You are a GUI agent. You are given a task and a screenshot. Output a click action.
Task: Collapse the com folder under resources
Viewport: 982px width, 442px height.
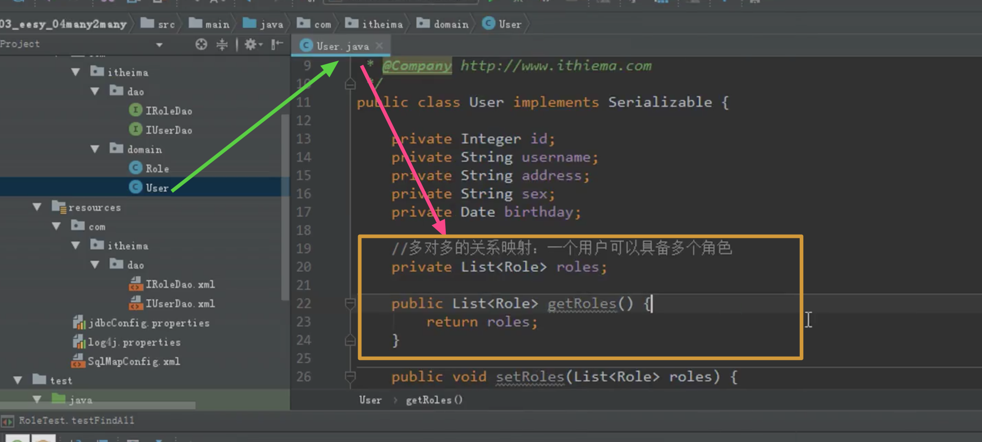tap(57, 226)
